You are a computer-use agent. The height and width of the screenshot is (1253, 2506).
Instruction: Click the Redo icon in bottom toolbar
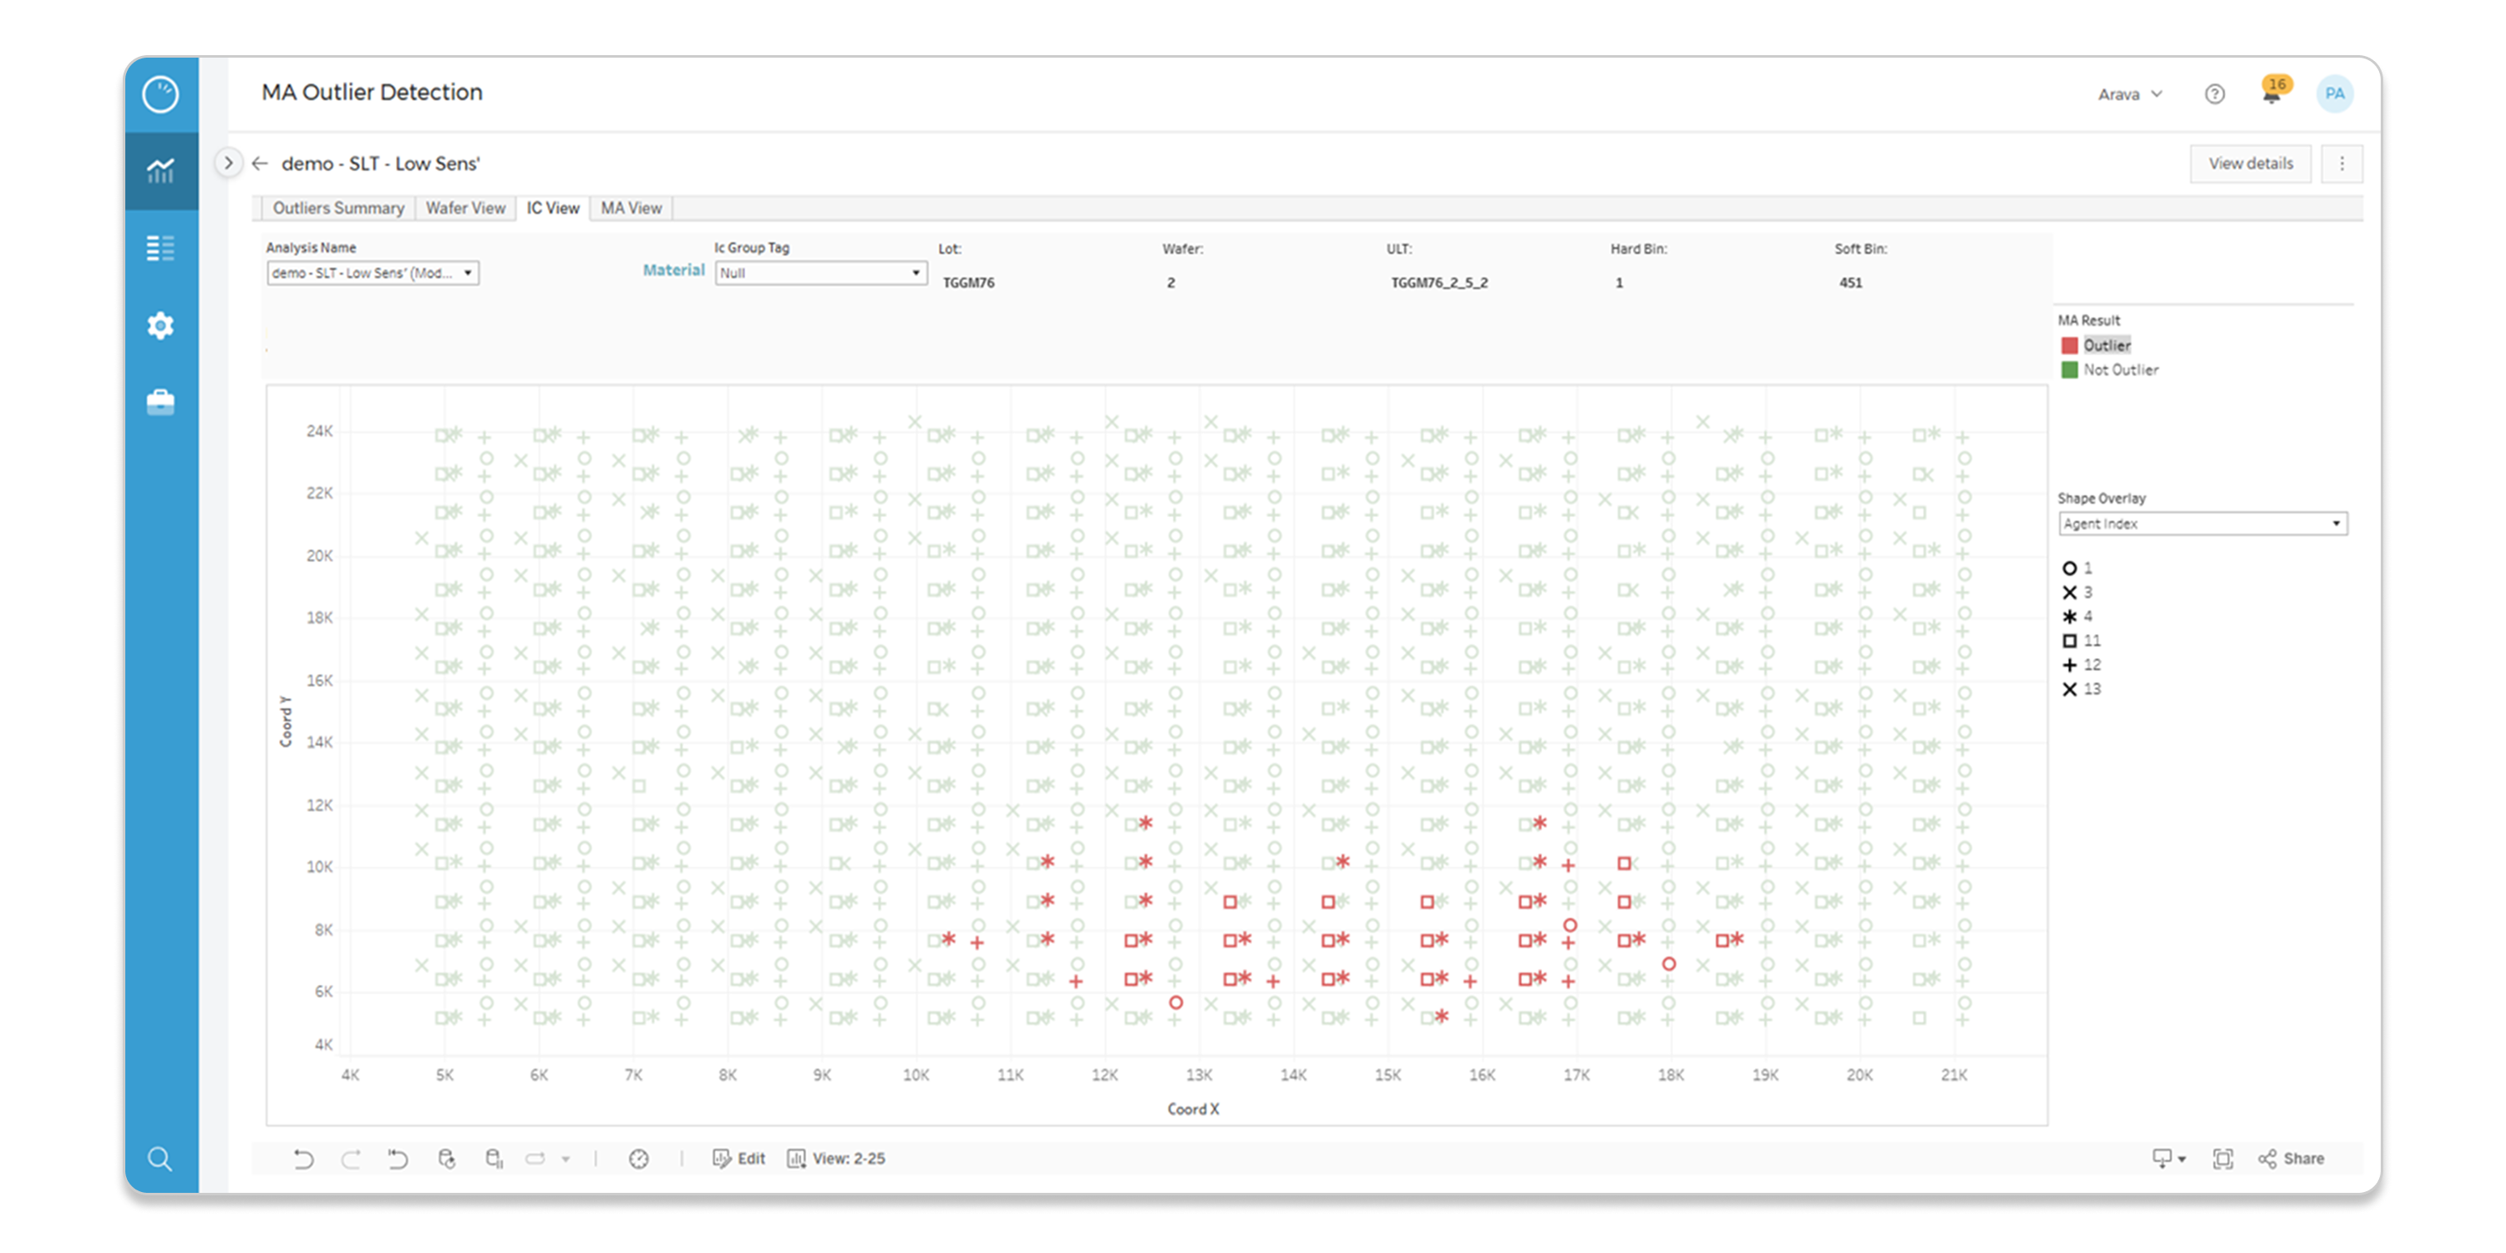tap(351, 1159)
